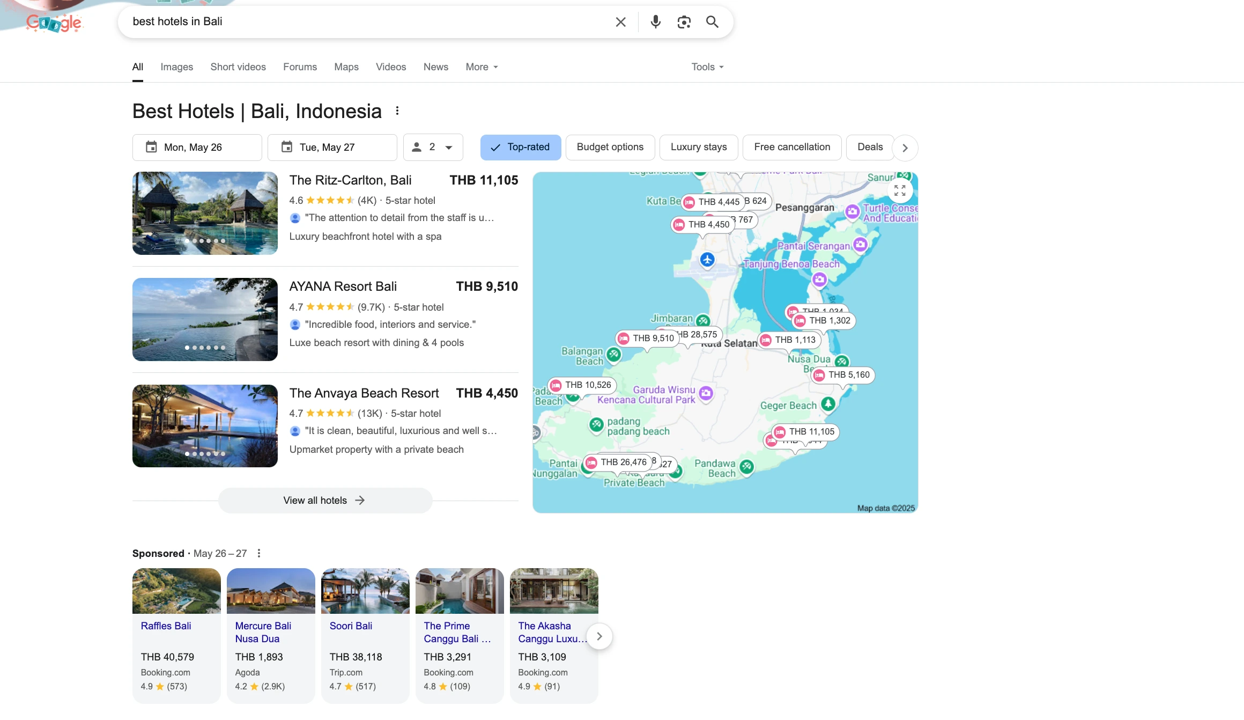Open the AYANA Resort Bali listing
The image size is (1244, 720).
coord(343,286)
